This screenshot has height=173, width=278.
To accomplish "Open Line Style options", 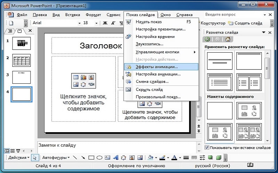I will (x=186, y=157).
